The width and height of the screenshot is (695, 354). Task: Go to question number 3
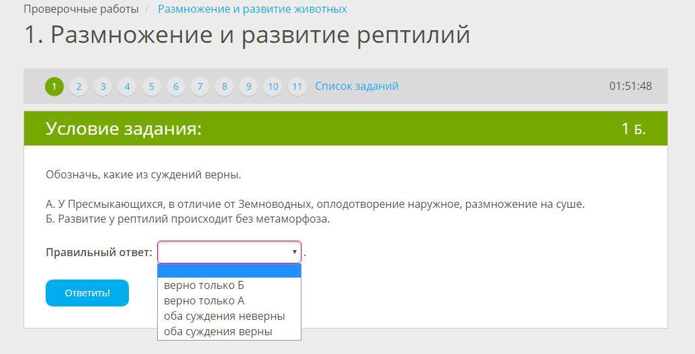point(103,86)
